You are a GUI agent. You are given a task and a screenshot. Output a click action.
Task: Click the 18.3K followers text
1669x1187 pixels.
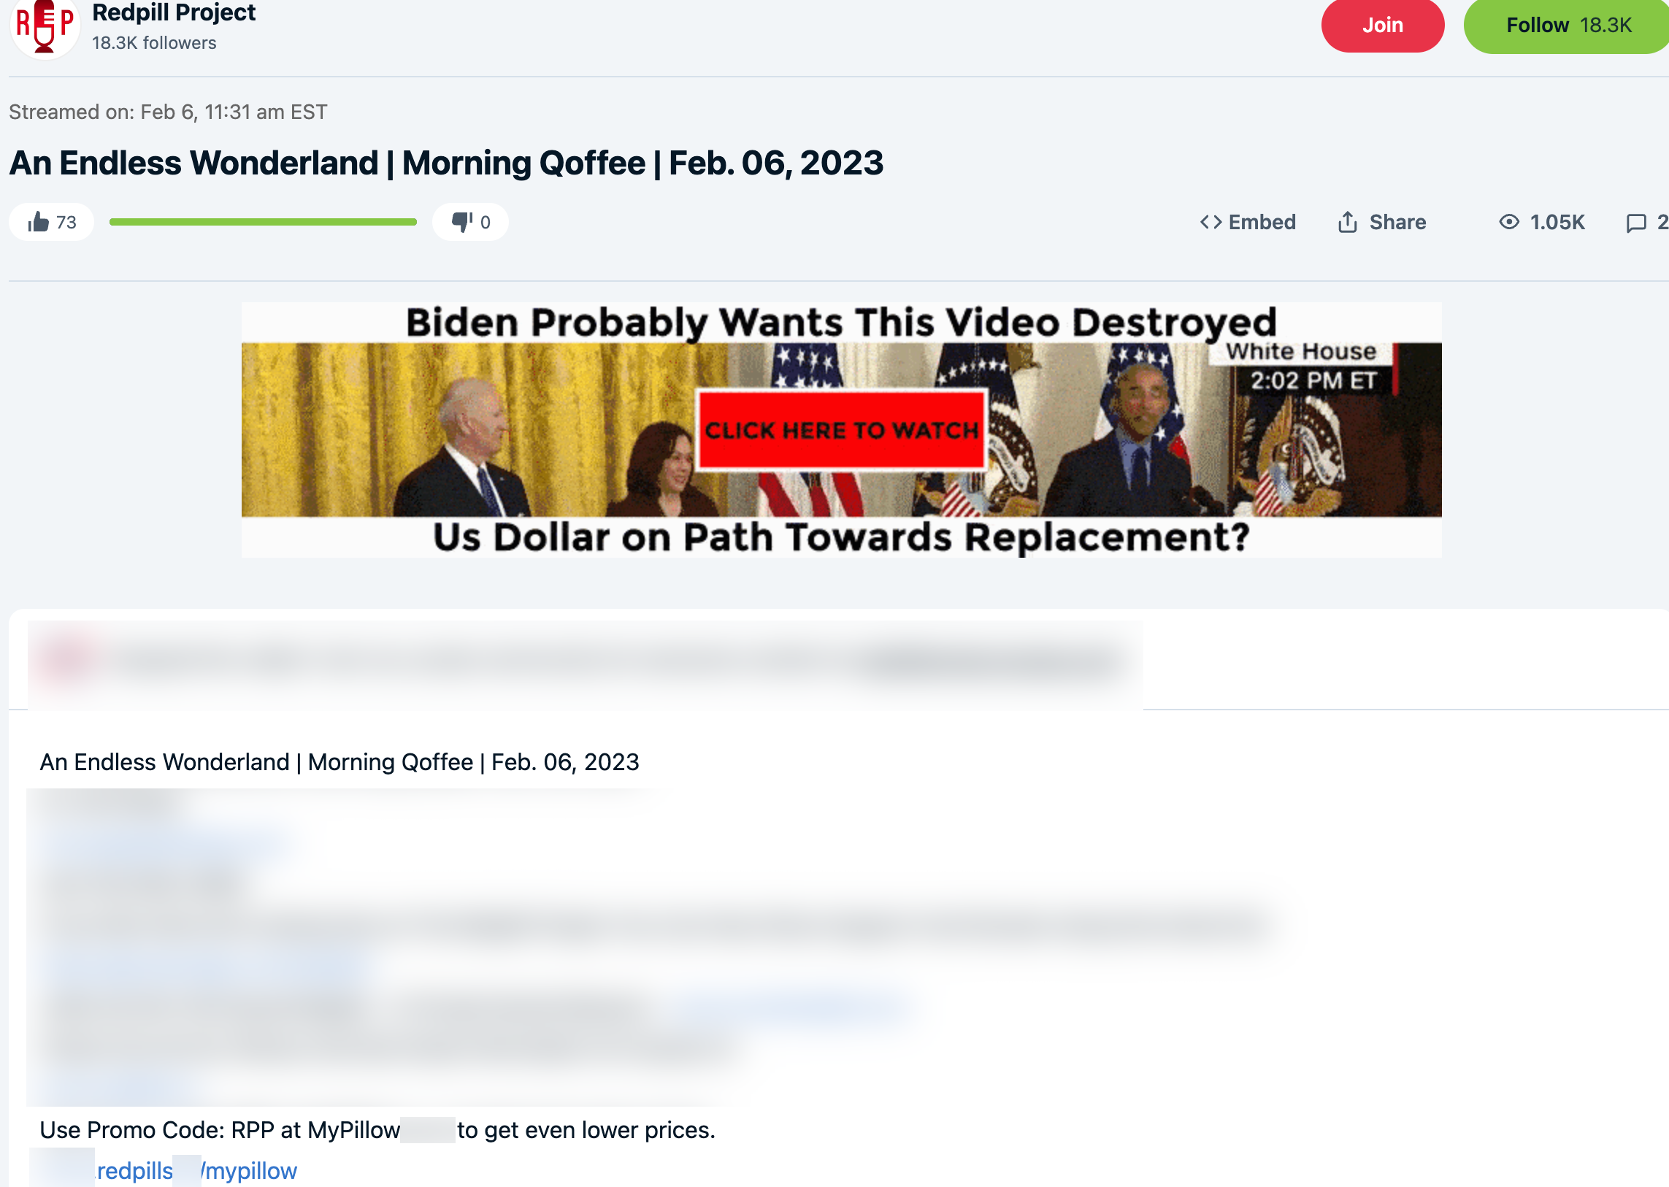[154, 43]
